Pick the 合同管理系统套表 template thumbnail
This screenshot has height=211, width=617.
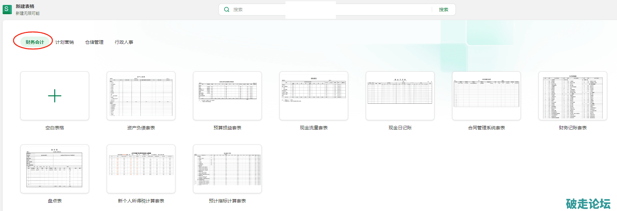point(486,96)
